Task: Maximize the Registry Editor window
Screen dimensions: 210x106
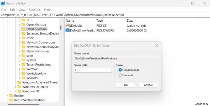Action: click(192, 3)
